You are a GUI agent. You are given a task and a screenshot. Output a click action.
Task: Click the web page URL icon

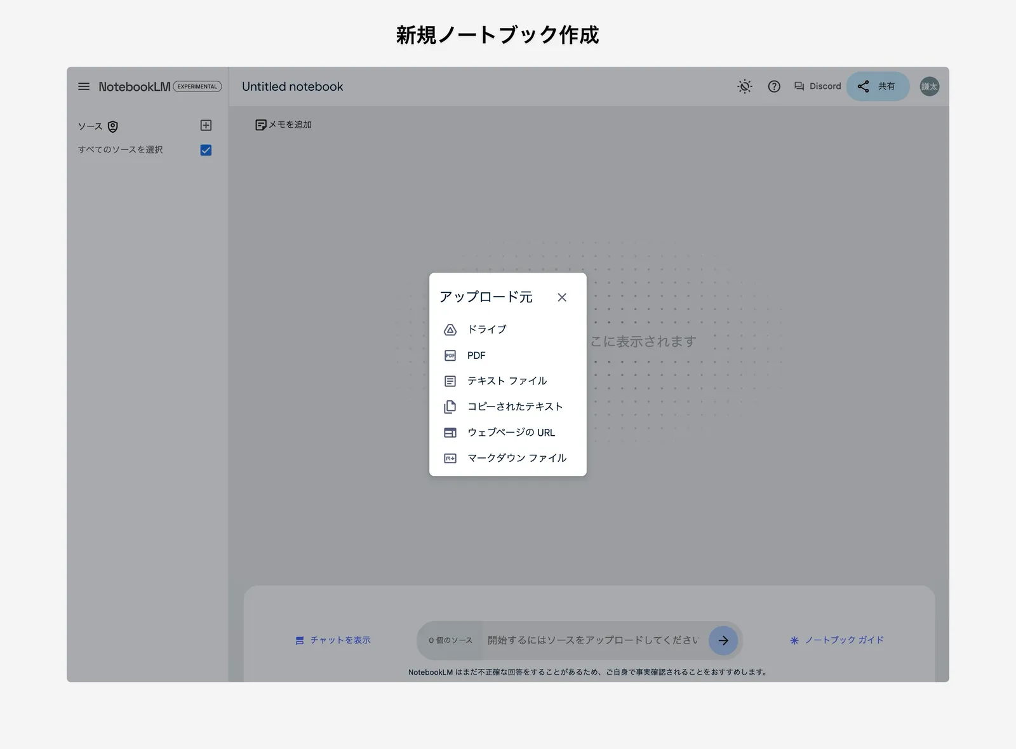(x=450, y=433)
